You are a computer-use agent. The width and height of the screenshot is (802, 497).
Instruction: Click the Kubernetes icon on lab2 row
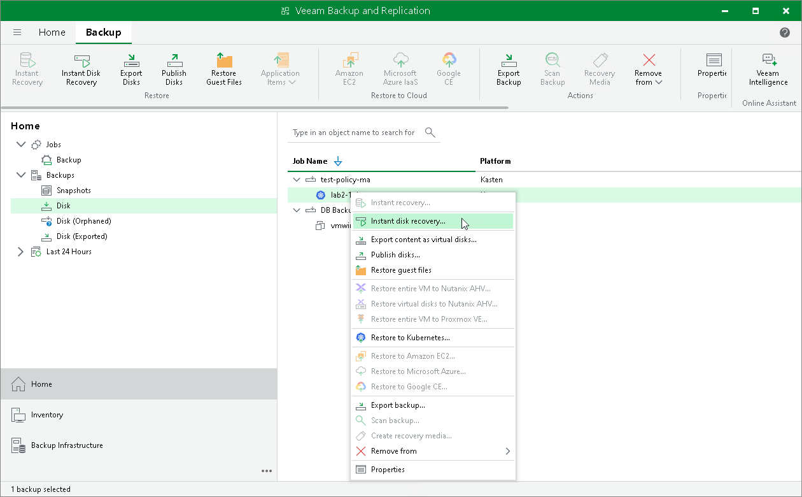click(321, 195)
